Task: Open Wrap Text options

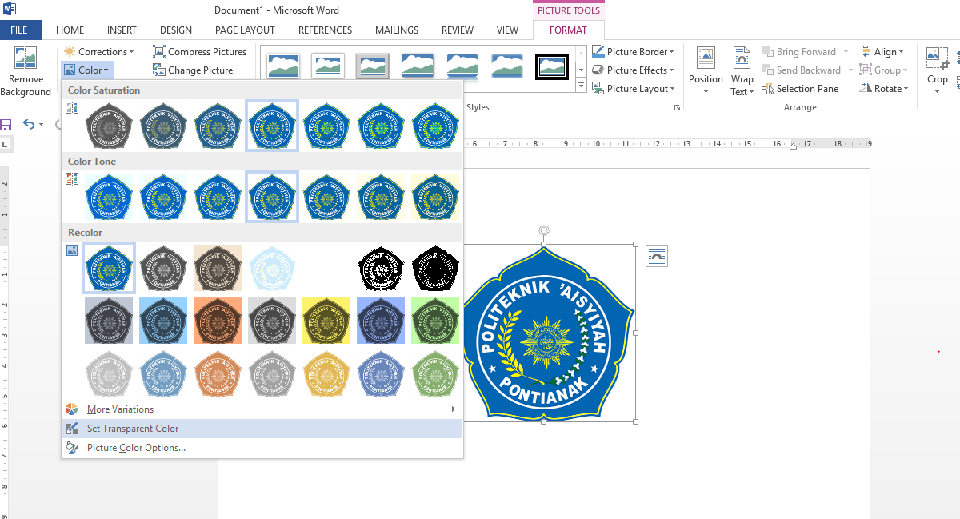Action: point(742,72)
